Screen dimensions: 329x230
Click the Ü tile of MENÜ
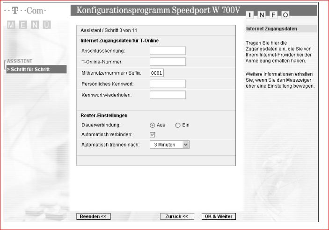pyautogui.click(x=47, y=25)
